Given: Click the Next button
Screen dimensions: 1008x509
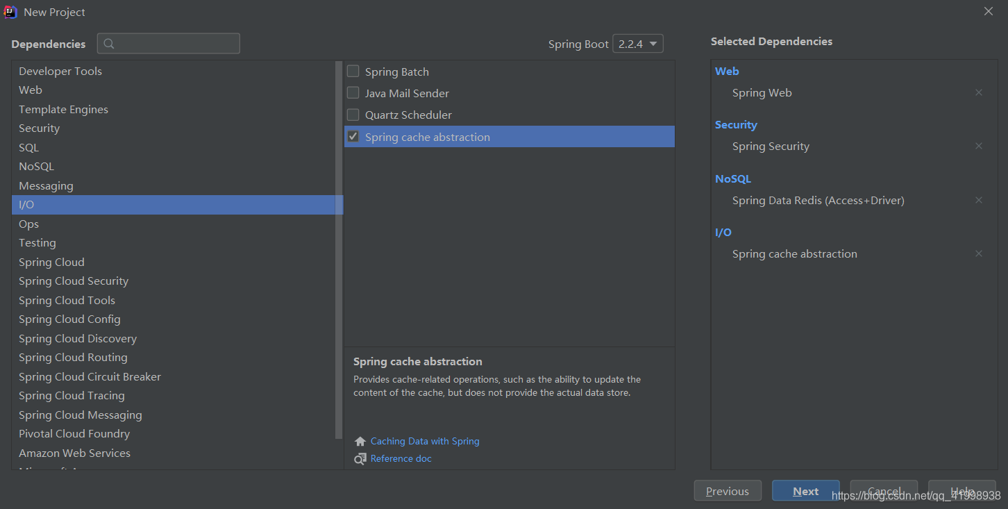Looking at the screenshot, I should point(806,491).
